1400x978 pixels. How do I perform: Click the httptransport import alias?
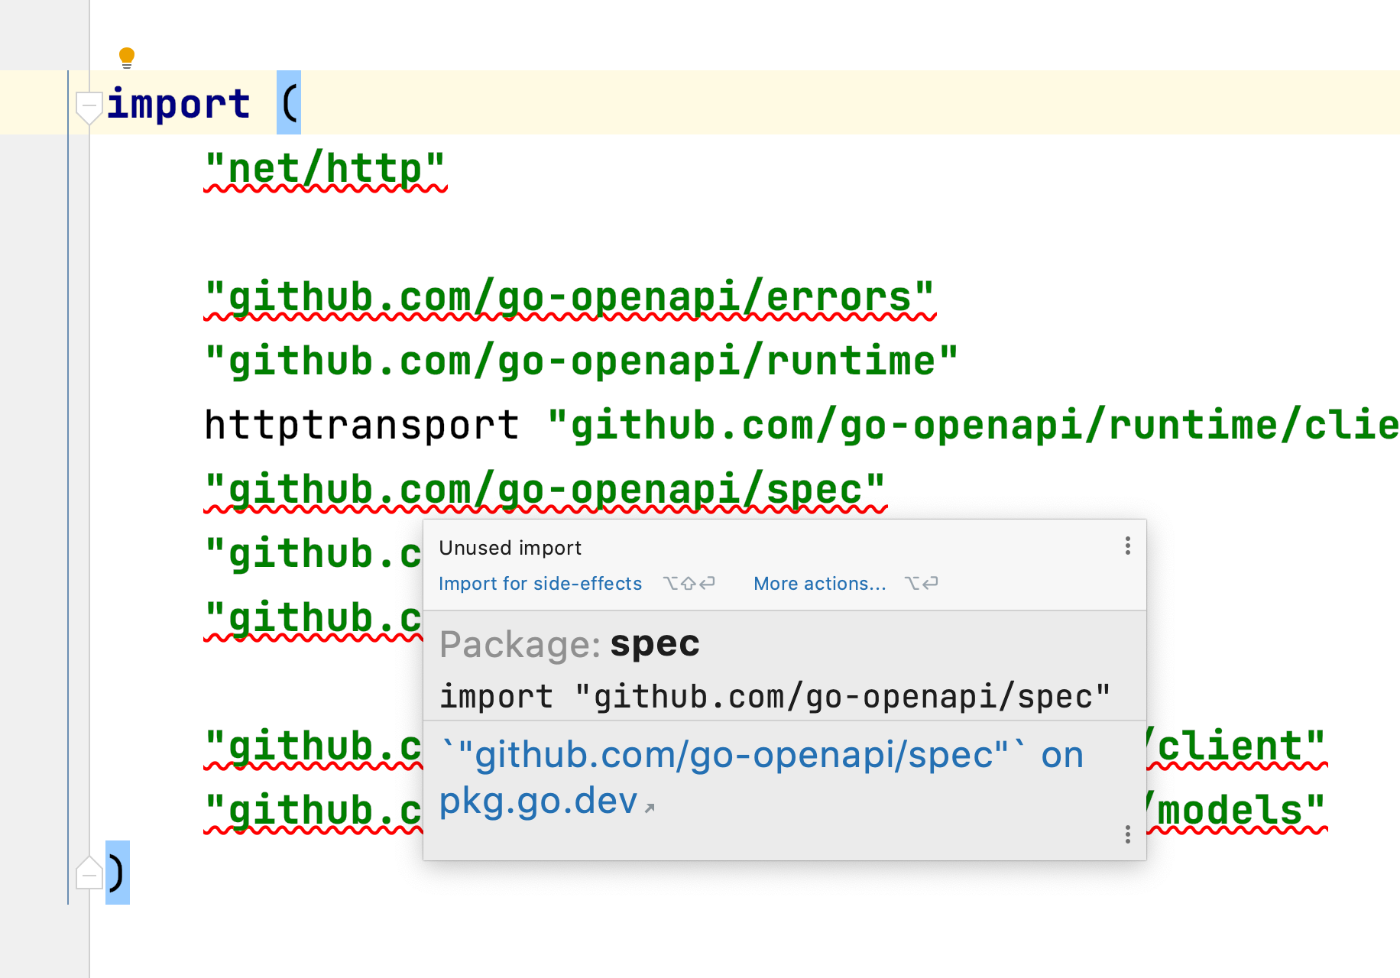coord(359,425)
